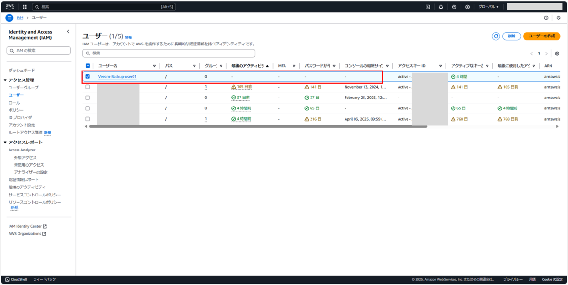
Task: Open フィードバック in the footer
Action: tap(44, 279)
